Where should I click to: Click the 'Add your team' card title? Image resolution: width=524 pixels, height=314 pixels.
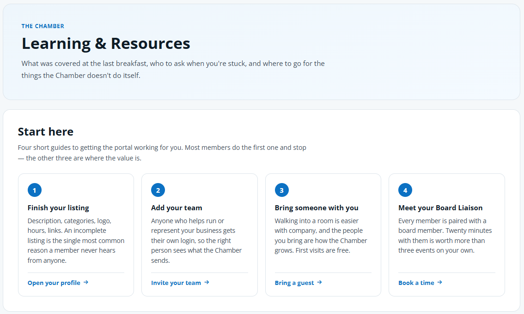(x=177, y=207)
